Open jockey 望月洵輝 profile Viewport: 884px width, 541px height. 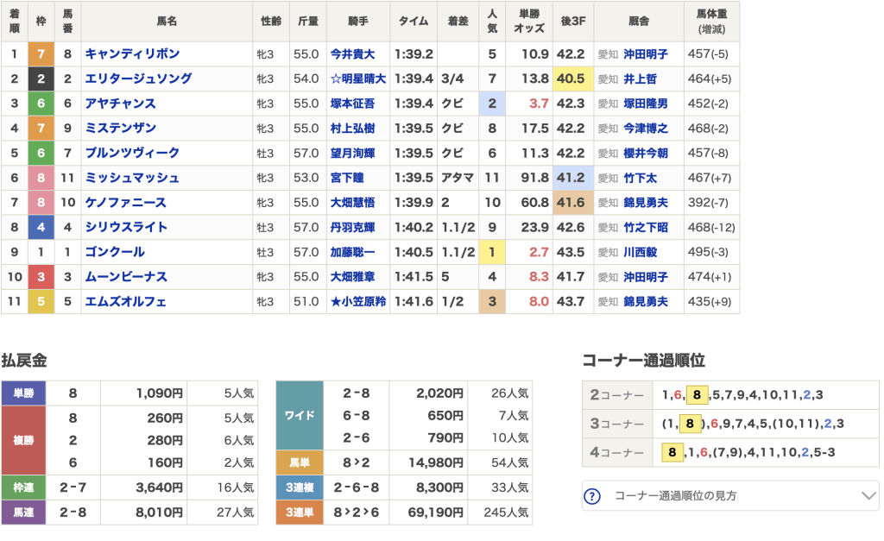click(x=352, y=154)
